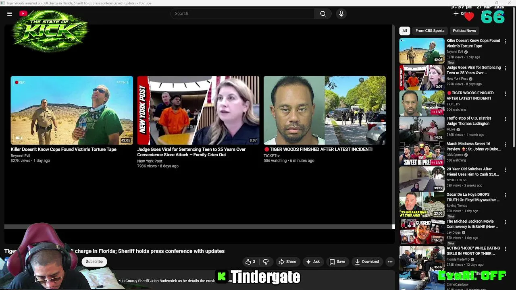
Task: Click 'FloridaMadeMG' channel name in sidebar
Action: pyautogui.click(x=458, y=260)
